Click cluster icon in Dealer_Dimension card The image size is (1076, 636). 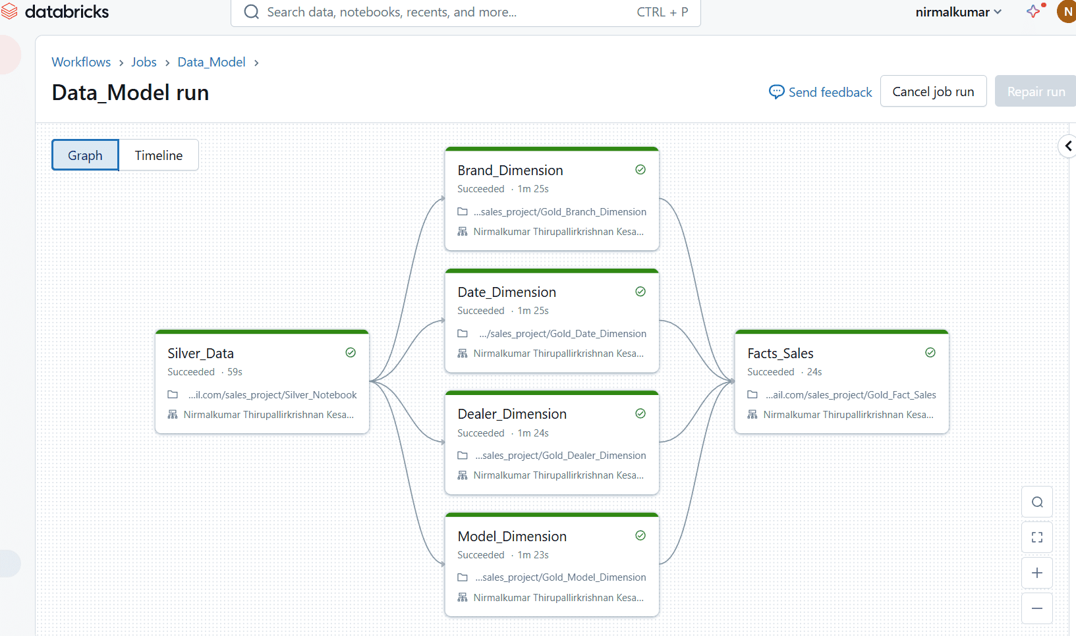[x=463, y=475]
